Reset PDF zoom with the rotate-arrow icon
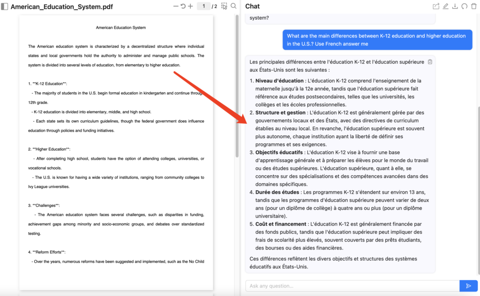This screenshot has height=296, width=480. (183, 6)
